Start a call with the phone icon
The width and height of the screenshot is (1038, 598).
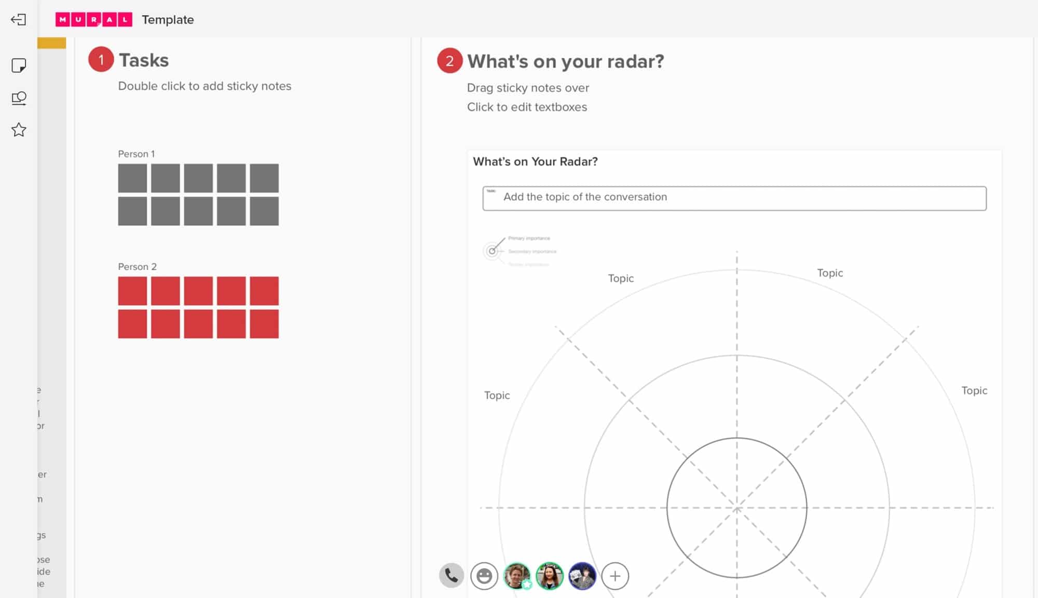tap(451, 575)
